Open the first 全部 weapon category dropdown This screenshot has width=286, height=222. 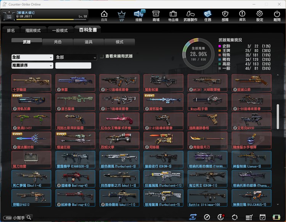coord(32,57)
